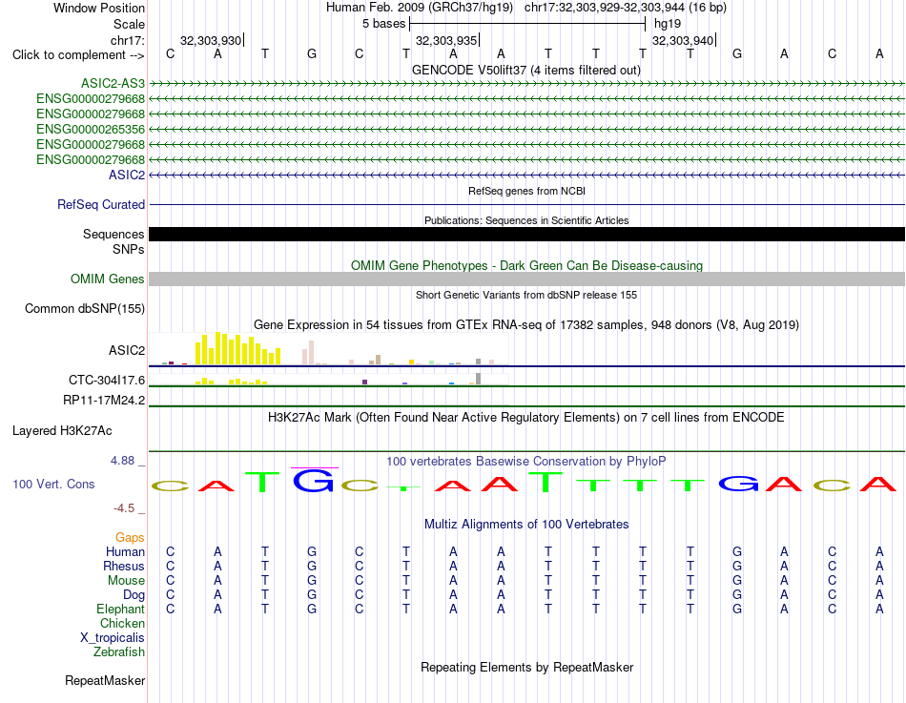Click the 32,303,930 ruler position
The image size is (906, 703).
pyautogui.click(x=211, y=40)
